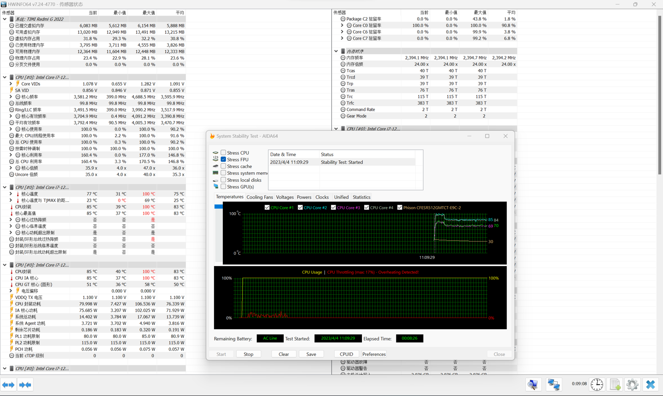The image size is (663, 396).
Task: Click the expand columns double-arrow icon
Action: pyautogui.click(x=8, y=384)
